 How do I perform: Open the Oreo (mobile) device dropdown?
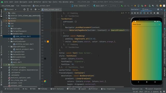pyautogui.click(x=80, y=6)
